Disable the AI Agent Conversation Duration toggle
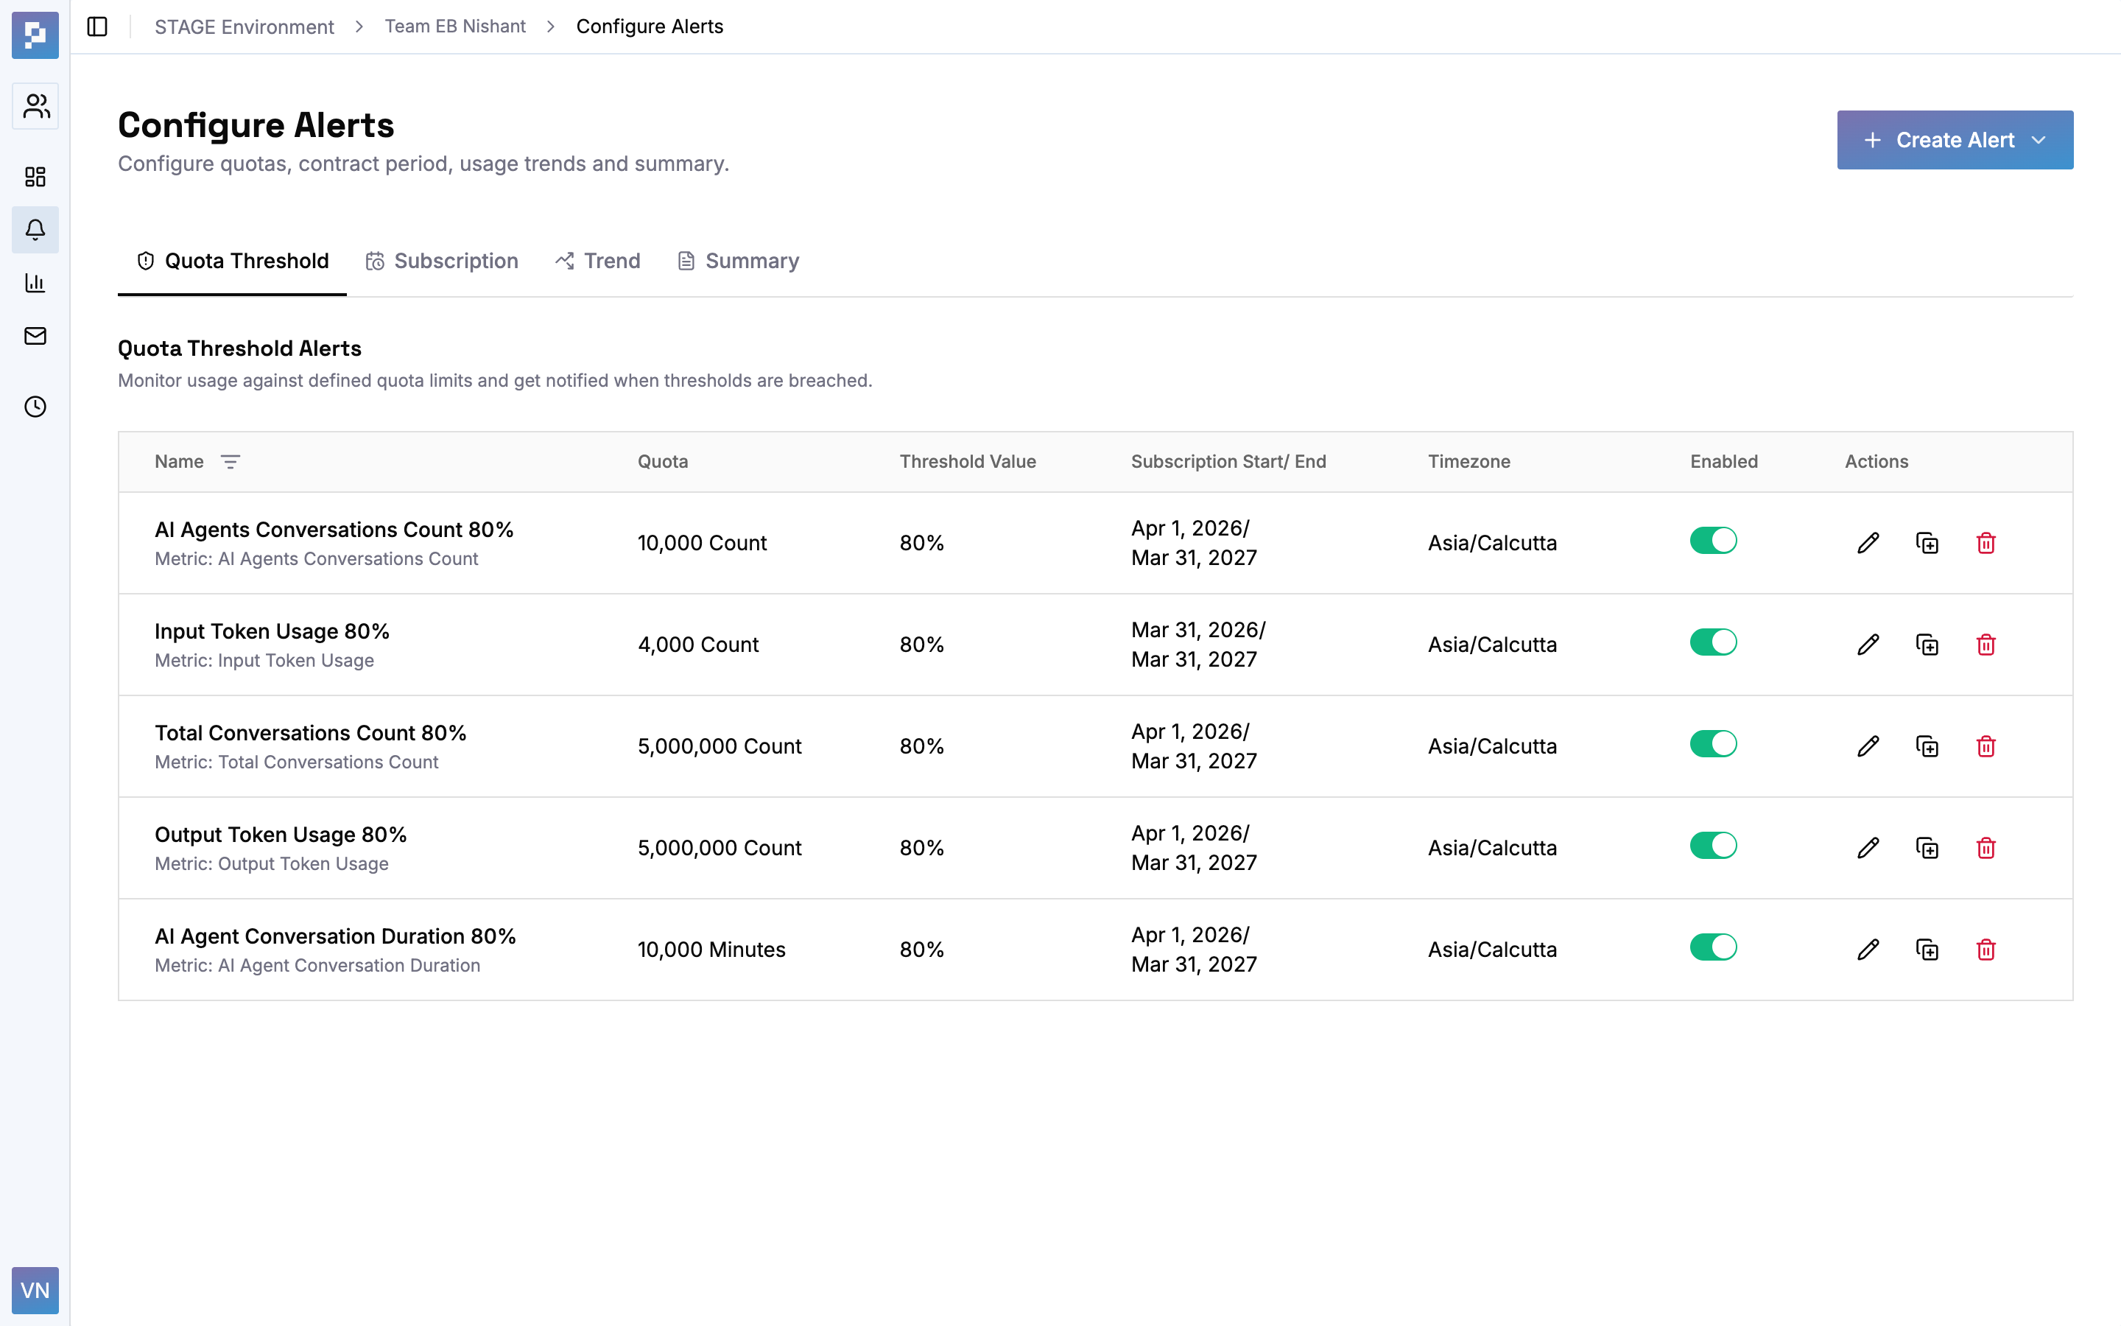Viewport: 2121px width, 1326px height. pyautogui.click(x=1712, y=947)
